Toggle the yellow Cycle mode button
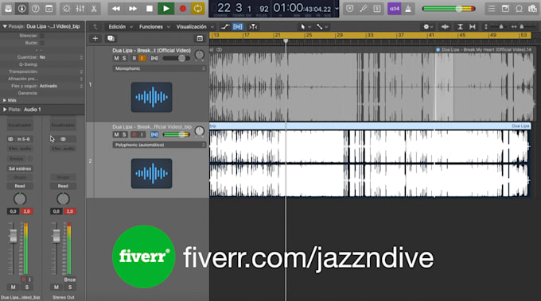The height and width of the screenshot is (301, 541). click(x=198, y=9)
